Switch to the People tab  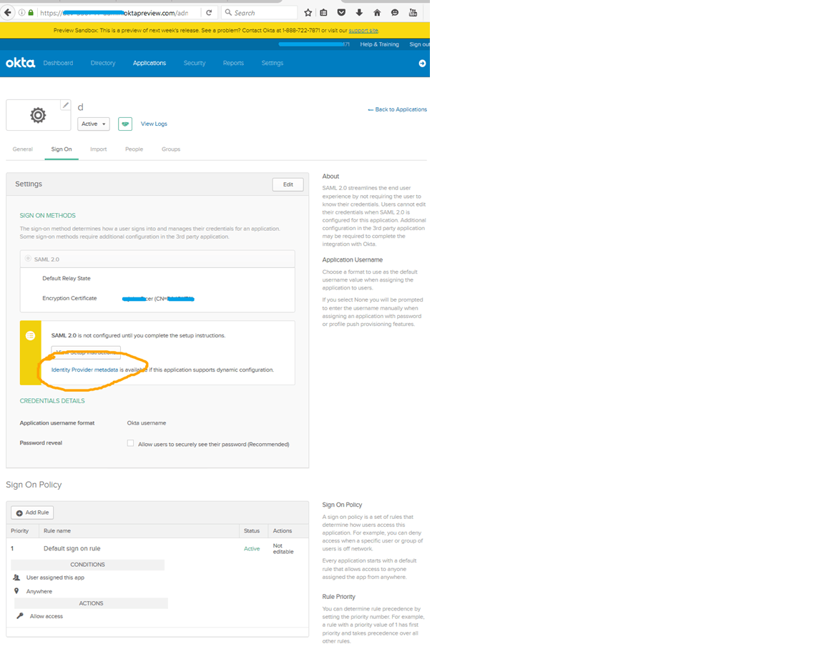134,149
